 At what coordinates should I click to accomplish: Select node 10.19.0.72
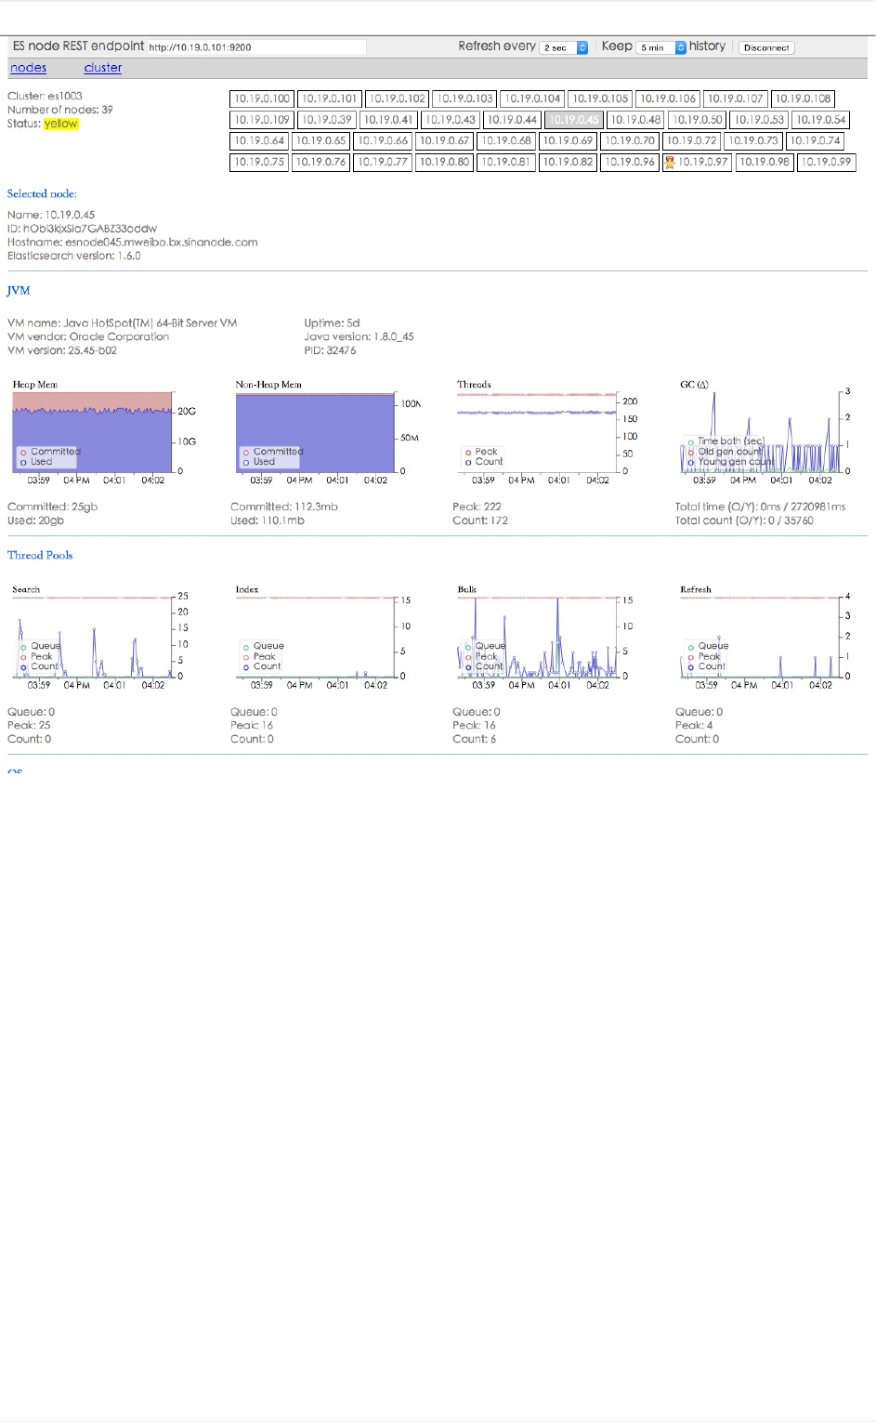692,141
